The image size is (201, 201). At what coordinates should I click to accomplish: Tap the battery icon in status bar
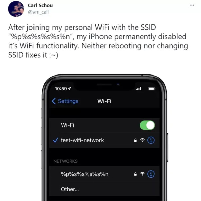(152, 89)
